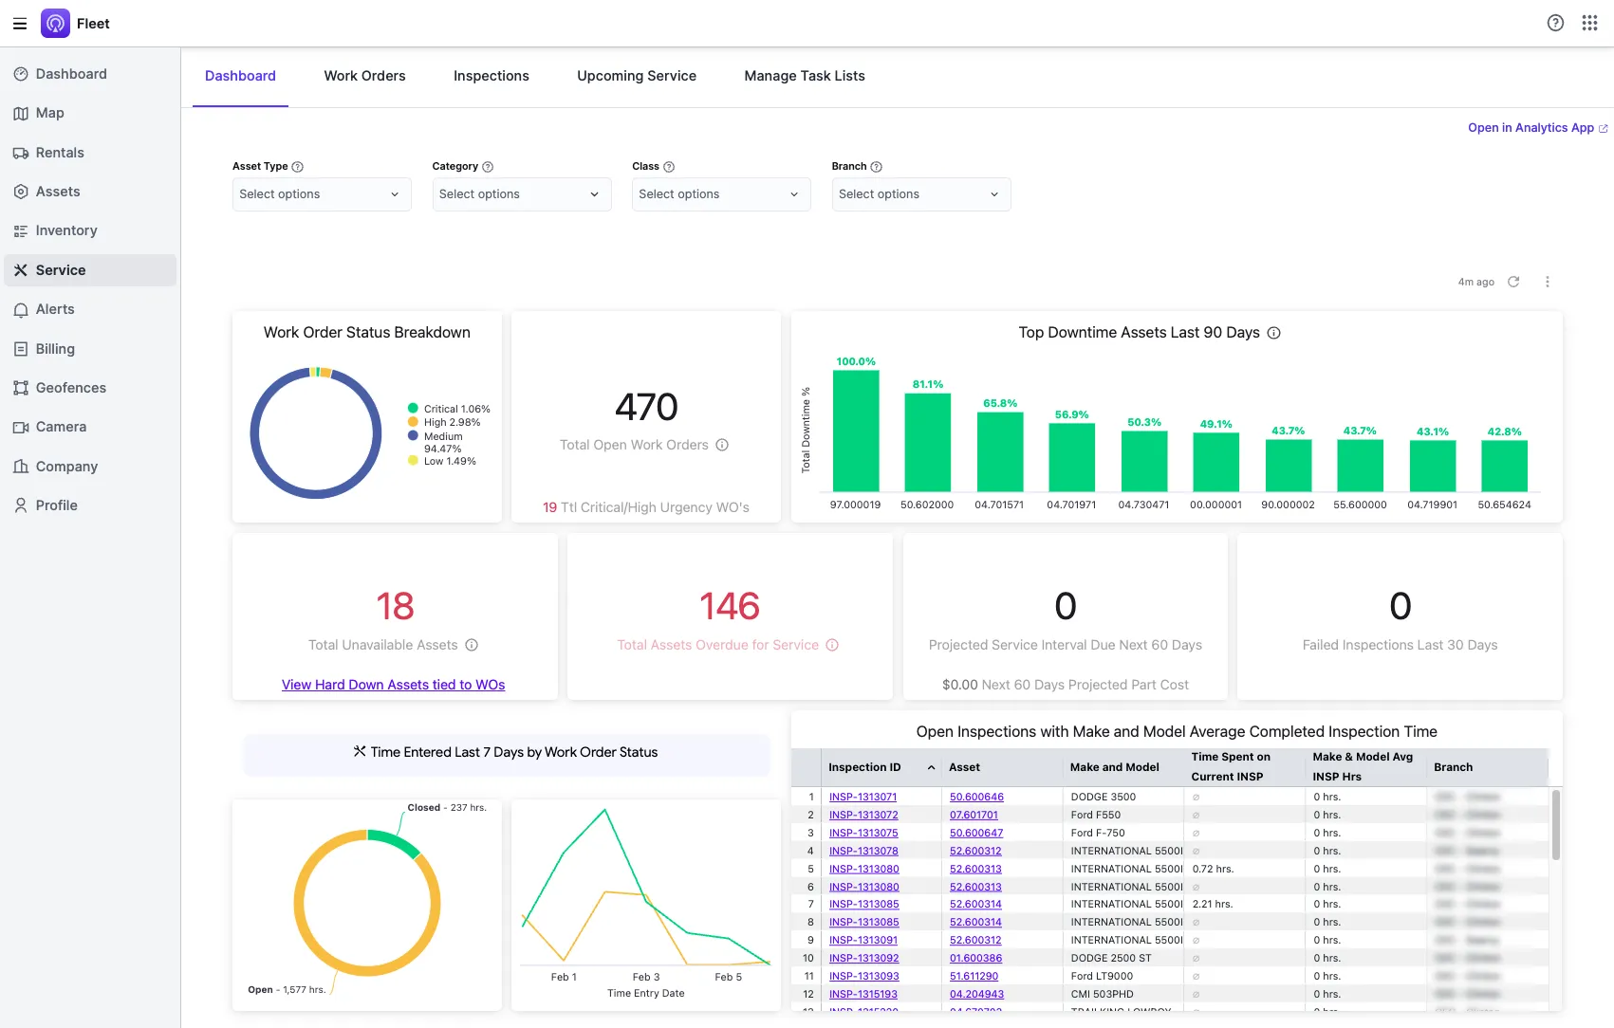Refresh the dashboard data
Image resolution: width=1614 pixels, height=1028 pixels.
click(x=1513, y=282)
